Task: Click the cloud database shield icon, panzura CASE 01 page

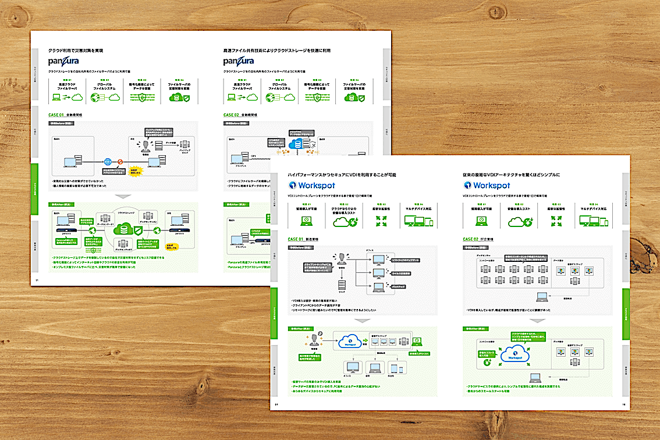Action: click(x=179, y=98)
